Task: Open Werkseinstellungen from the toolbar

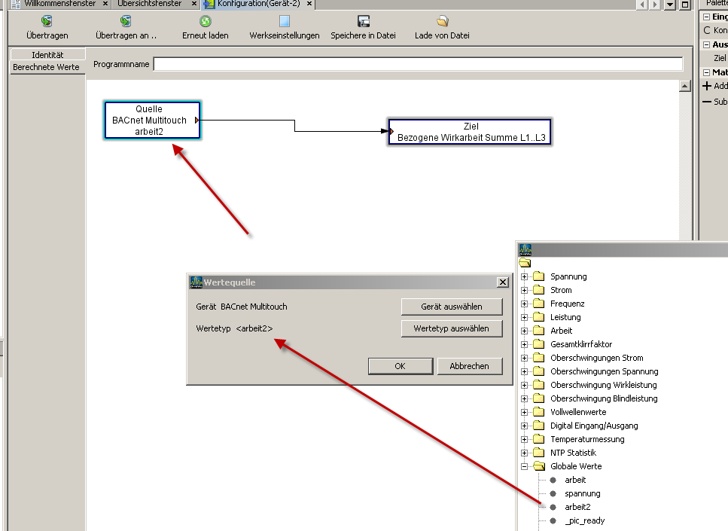Action: (x=284, y=22)
